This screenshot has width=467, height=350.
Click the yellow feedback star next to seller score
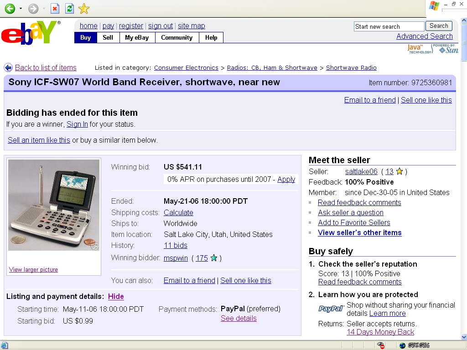400,172
